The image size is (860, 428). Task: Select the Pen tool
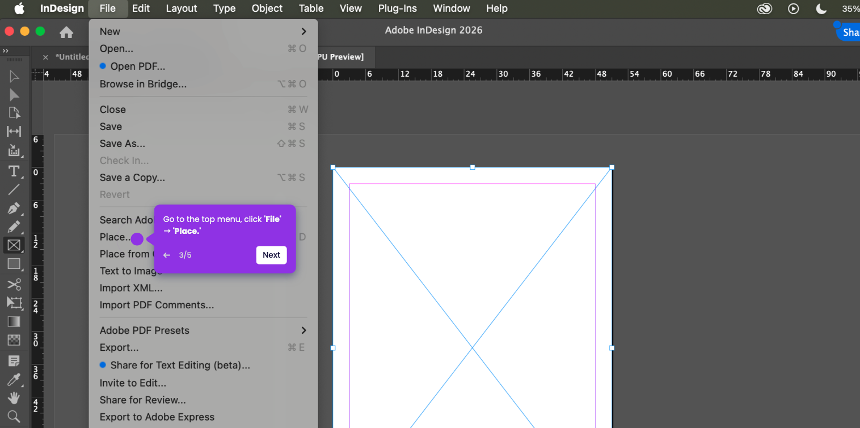(x=14, y=208)
